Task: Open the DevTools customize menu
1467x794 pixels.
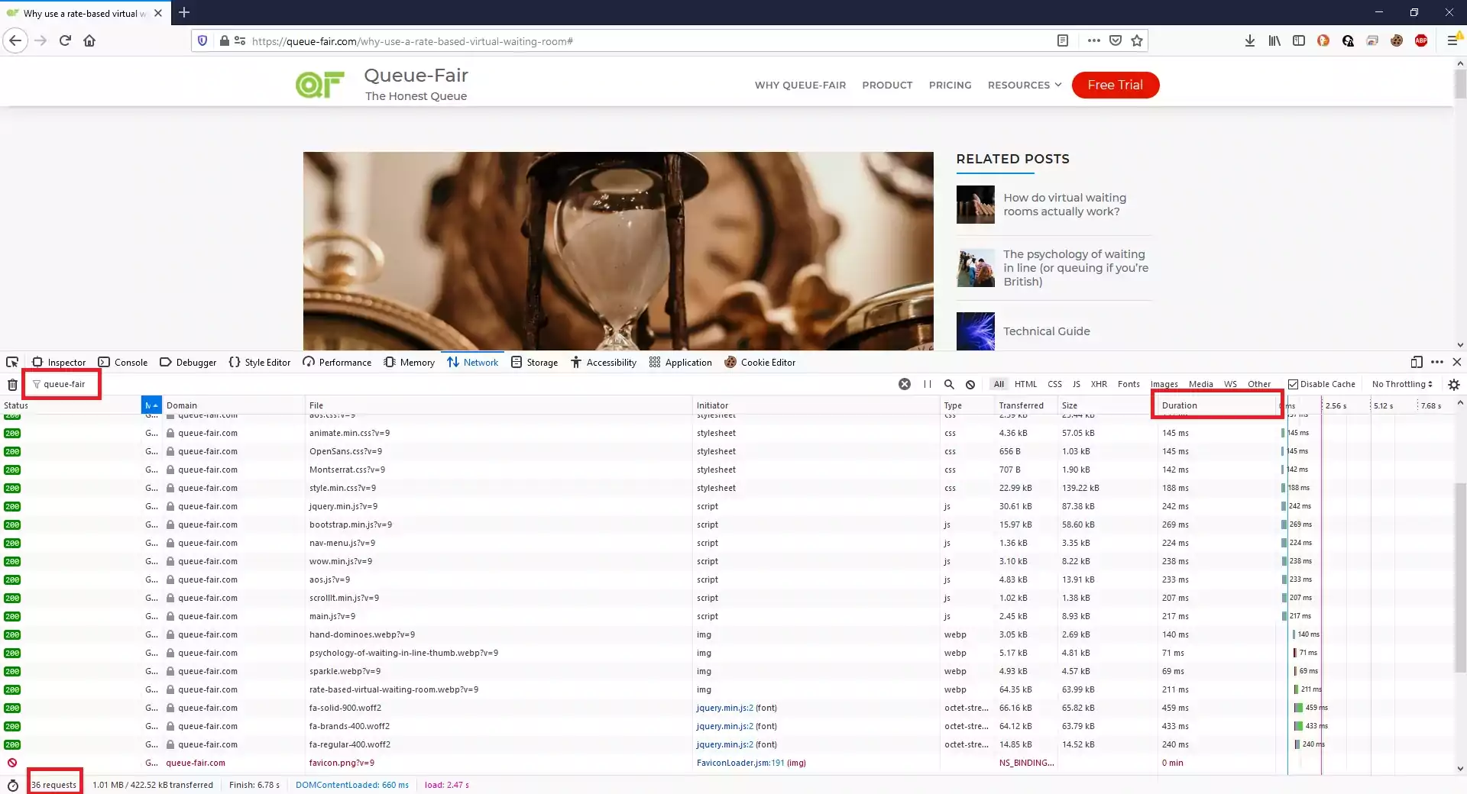Action: tap(1437, 361)
